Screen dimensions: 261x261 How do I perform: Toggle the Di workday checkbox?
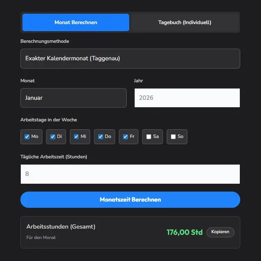point(52,137)
